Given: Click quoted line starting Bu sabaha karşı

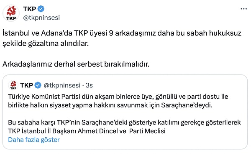Looking at the screenshot, I should [x=124, y=122].
